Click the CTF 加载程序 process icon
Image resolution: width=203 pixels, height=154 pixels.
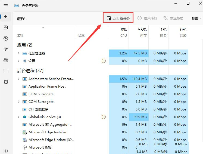click(x=25, y=109)
